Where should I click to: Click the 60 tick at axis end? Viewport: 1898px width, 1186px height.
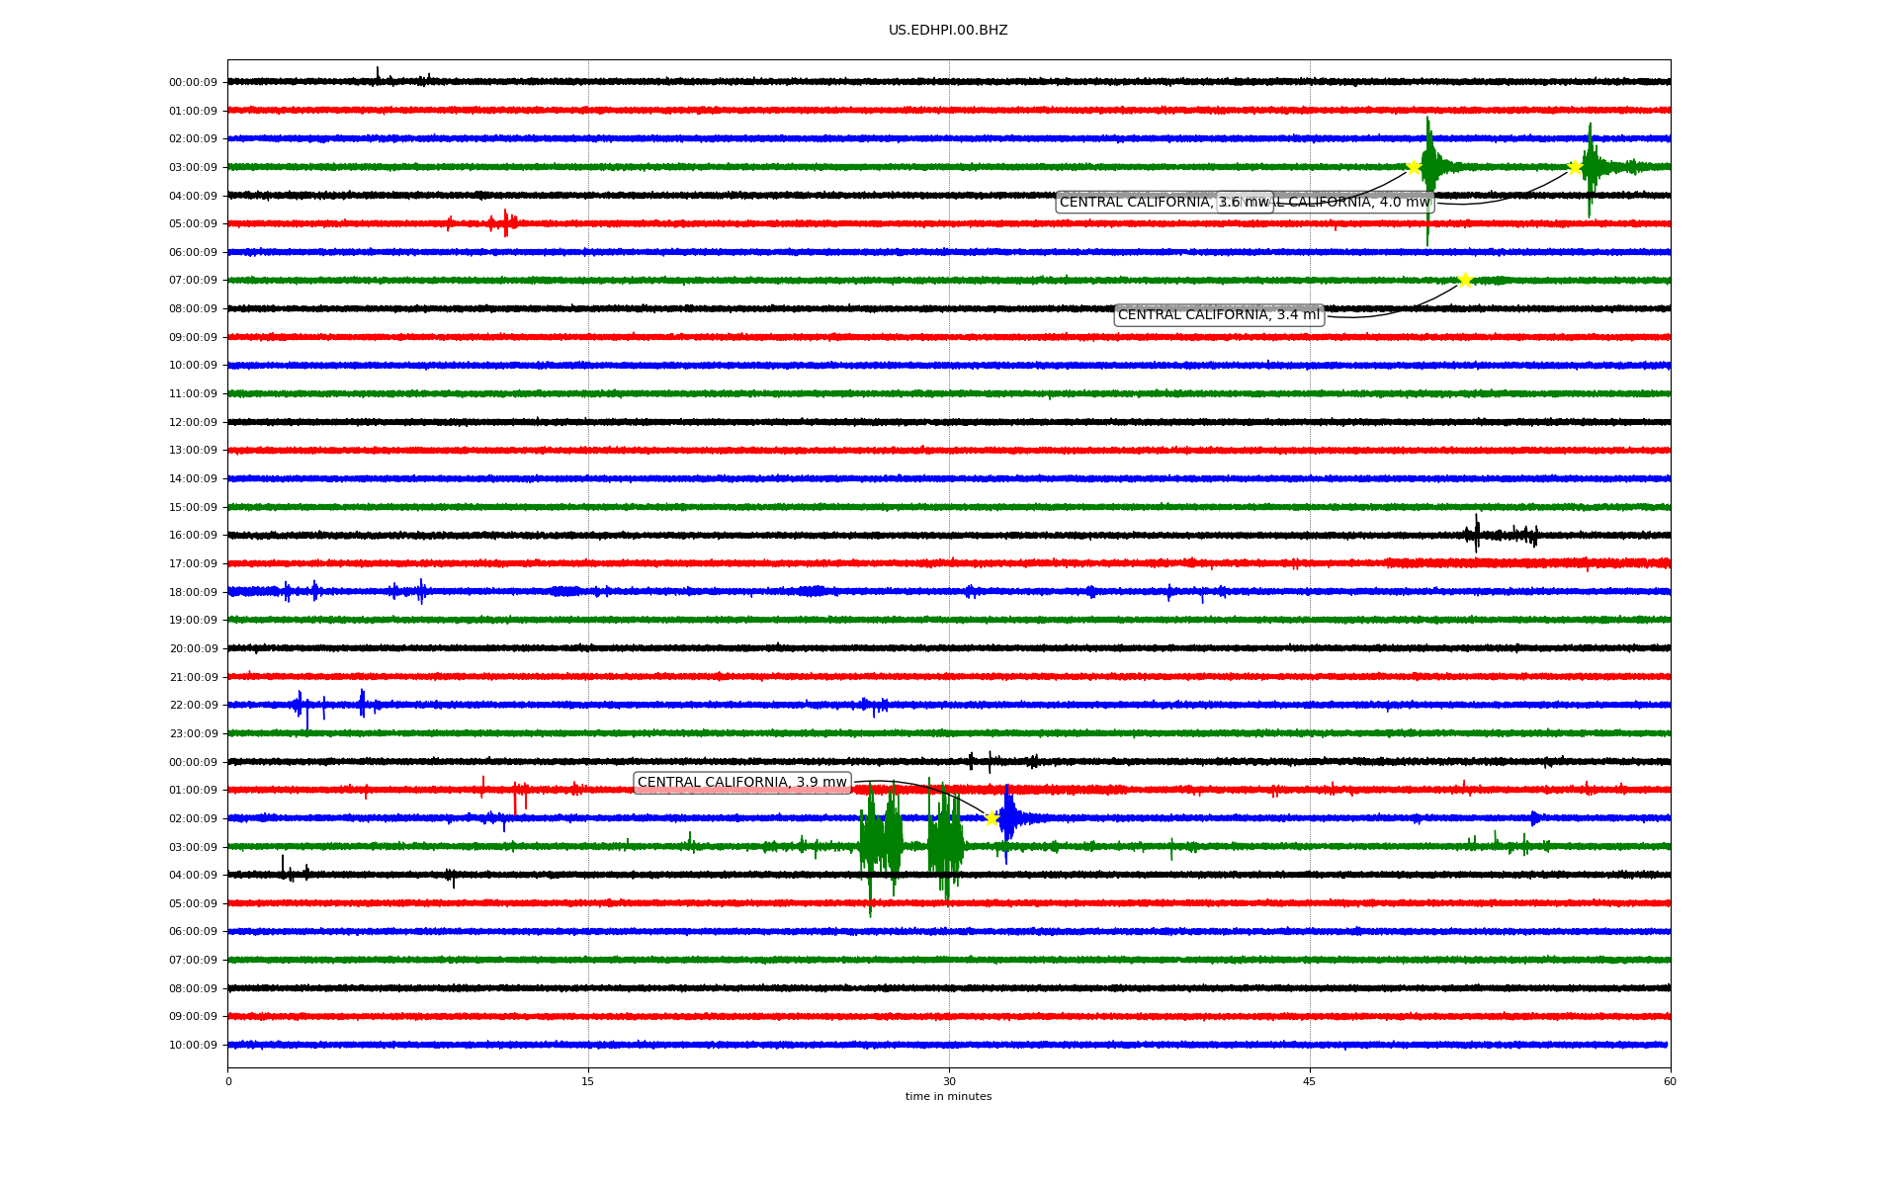coord(1670,1081)
